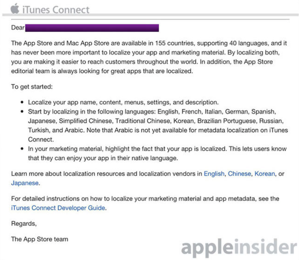Open the Chinese localization resources link
299x260 pixels.
click(x=239, y=174)
